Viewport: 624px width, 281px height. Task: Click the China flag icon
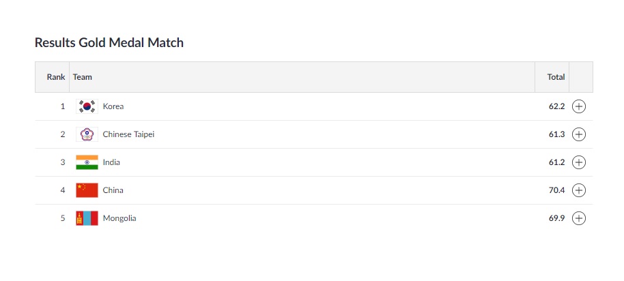(87, 190)
